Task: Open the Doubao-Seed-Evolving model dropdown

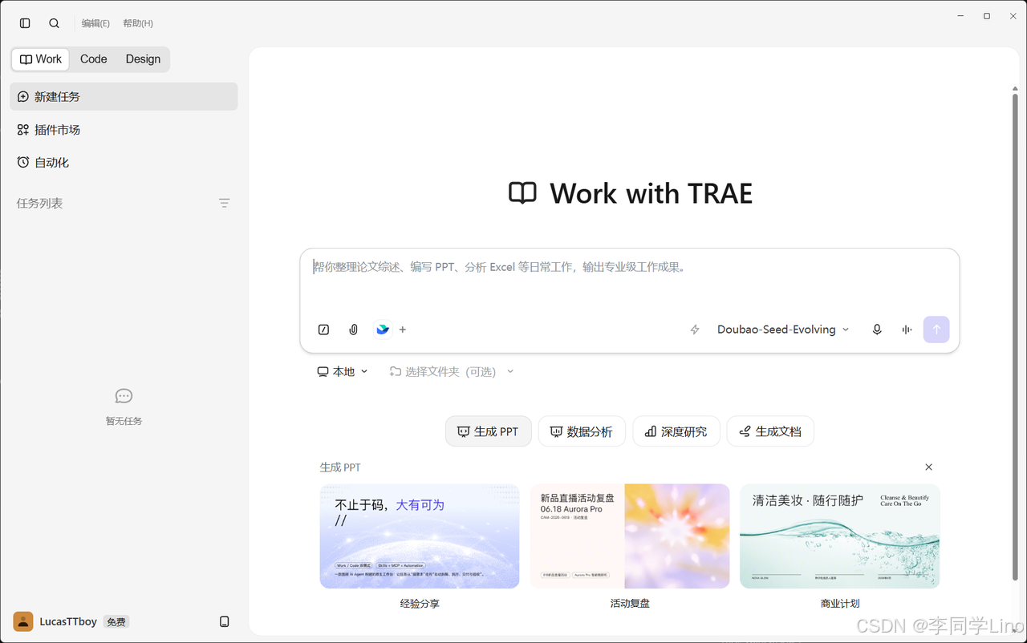Action: point(783,330)
